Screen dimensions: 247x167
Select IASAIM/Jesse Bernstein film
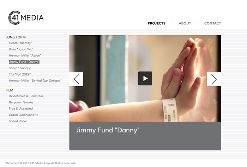pos(26,96)
